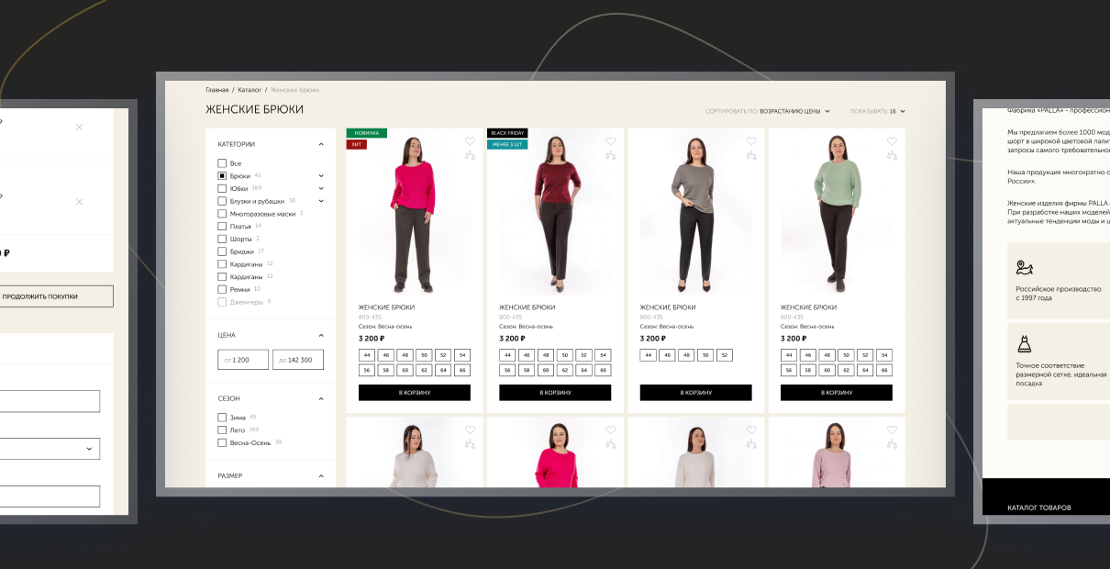Select size 52 on grey sweater card

tap(724, 355)
